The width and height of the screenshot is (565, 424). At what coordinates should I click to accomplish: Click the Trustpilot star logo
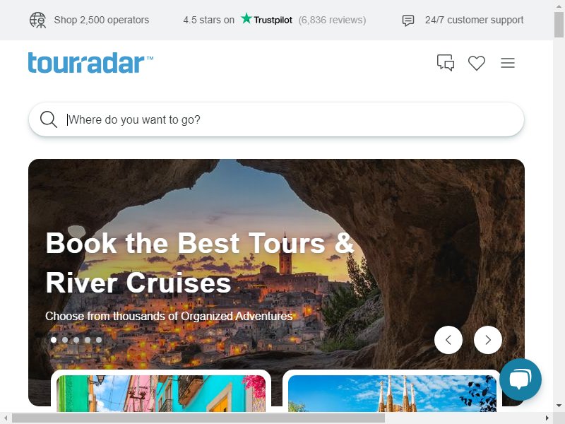(267, 19)
